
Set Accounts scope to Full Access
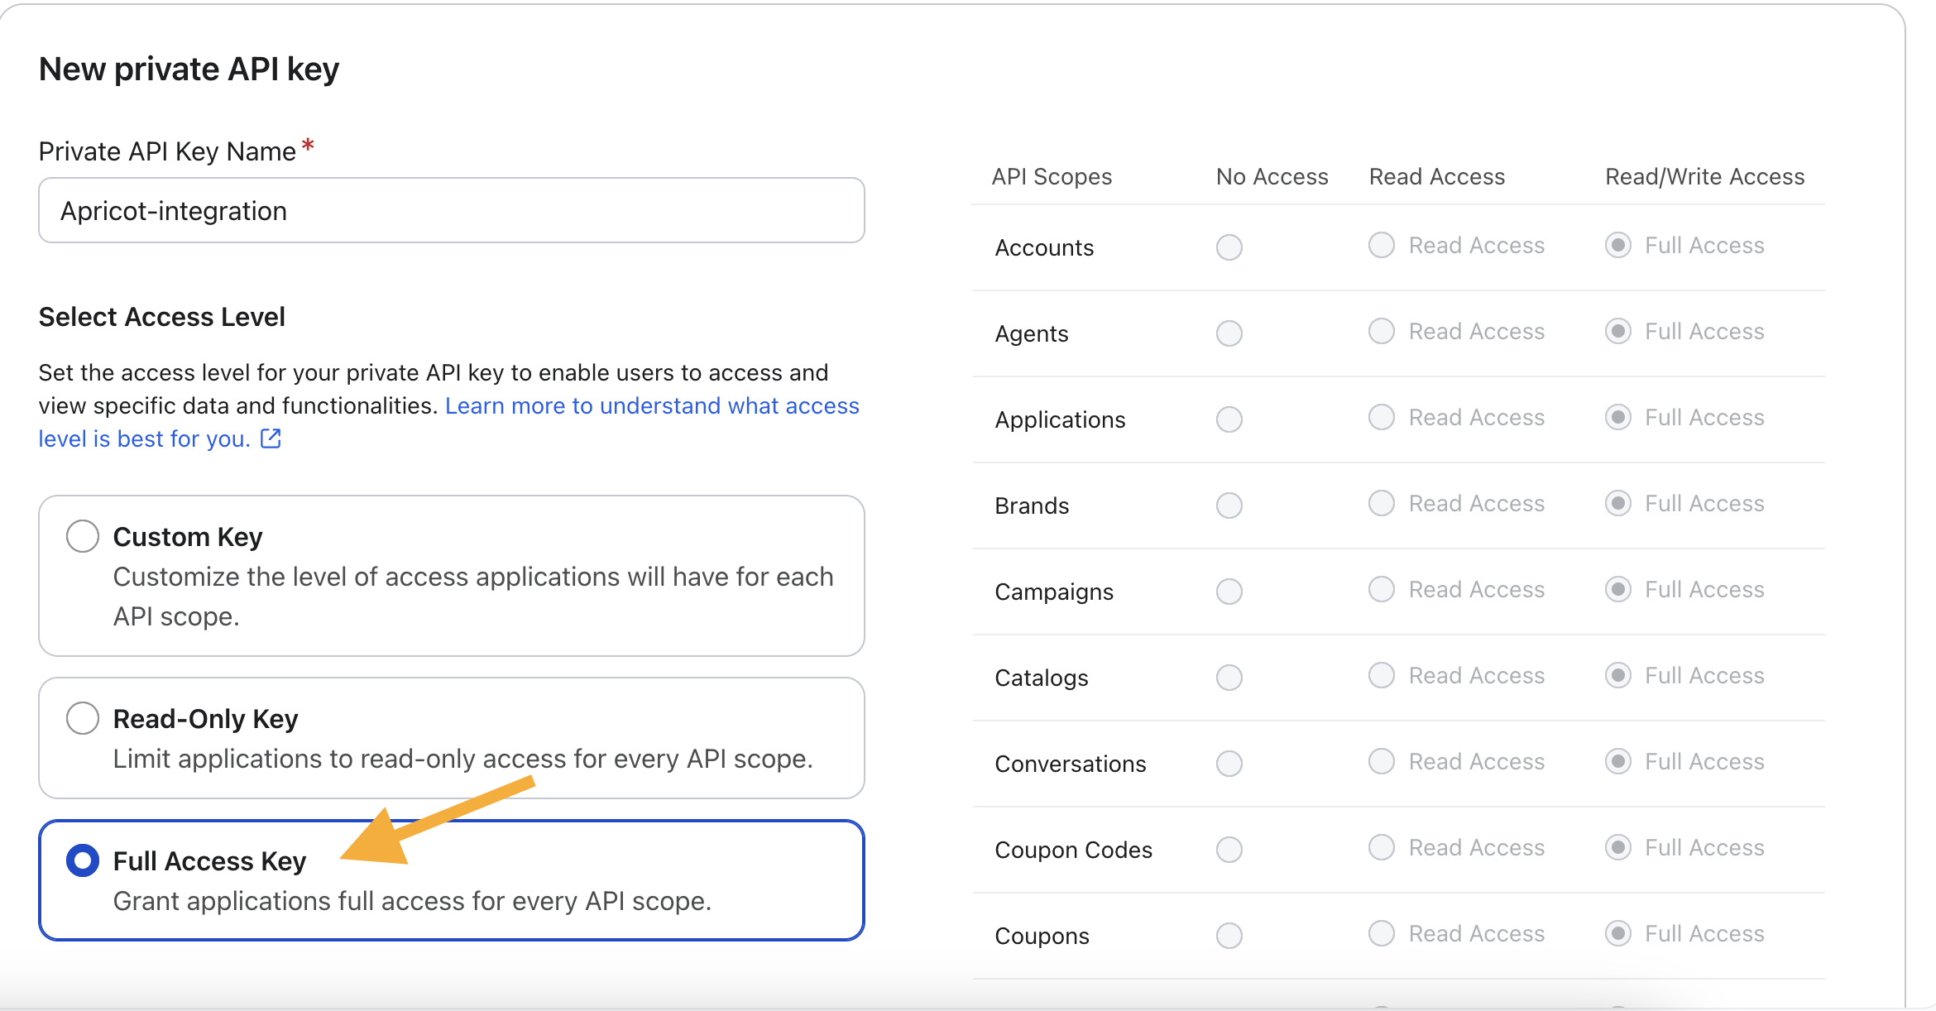(1618, 245)
